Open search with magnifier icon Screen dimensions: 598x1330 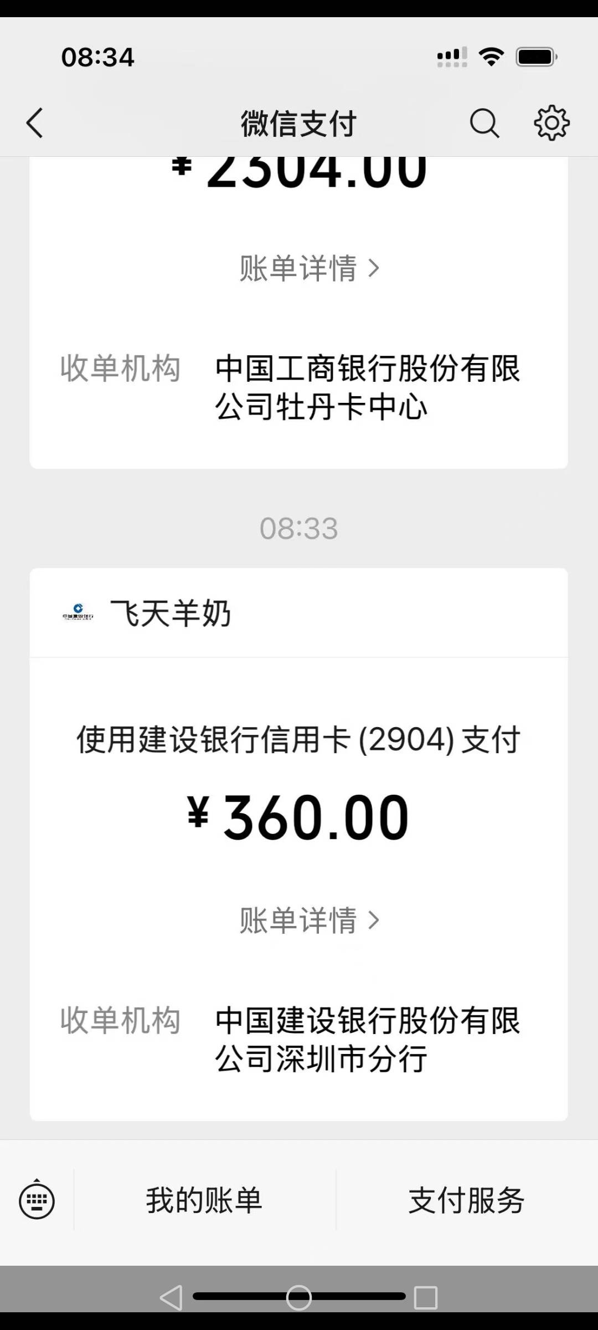484,122
